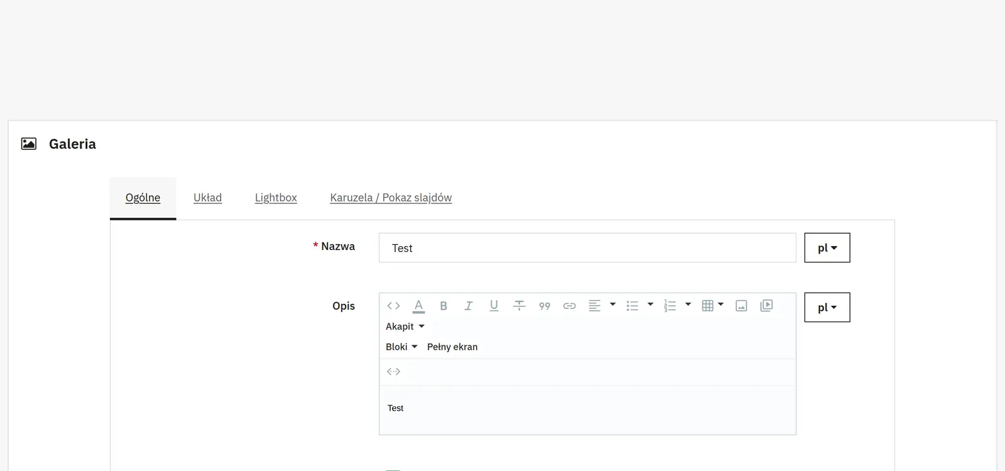
Task: Apply bold formatting in Opis editor
Action: [443, 306]
